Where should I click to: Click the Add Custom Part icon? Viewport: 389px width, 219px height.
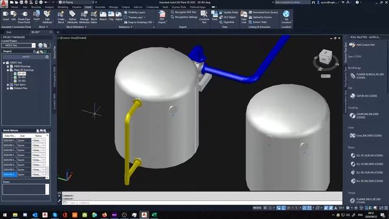[x=353, y=44]
